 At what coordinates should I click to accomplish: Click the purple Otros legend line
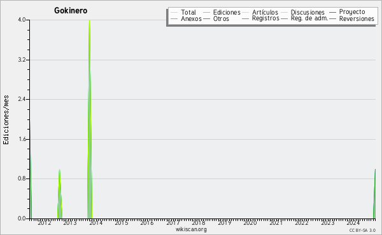tap(206, 18)
